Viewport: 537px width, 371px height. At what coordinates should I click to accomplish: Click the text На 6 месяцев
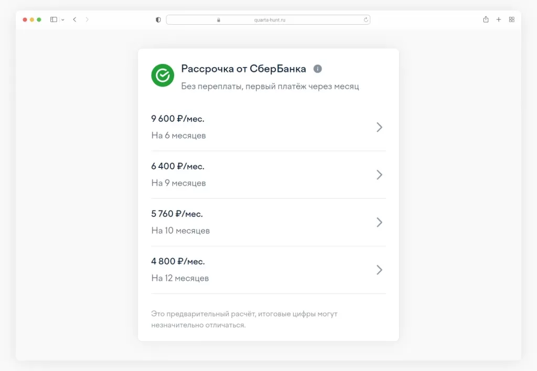click(178, 136)
